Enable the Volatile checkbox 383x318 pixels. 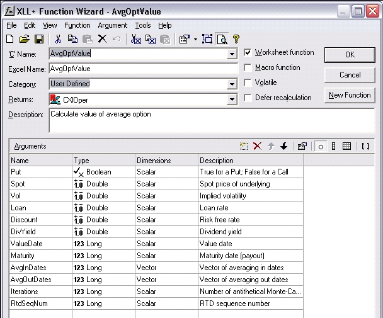[x=248, y=82]
